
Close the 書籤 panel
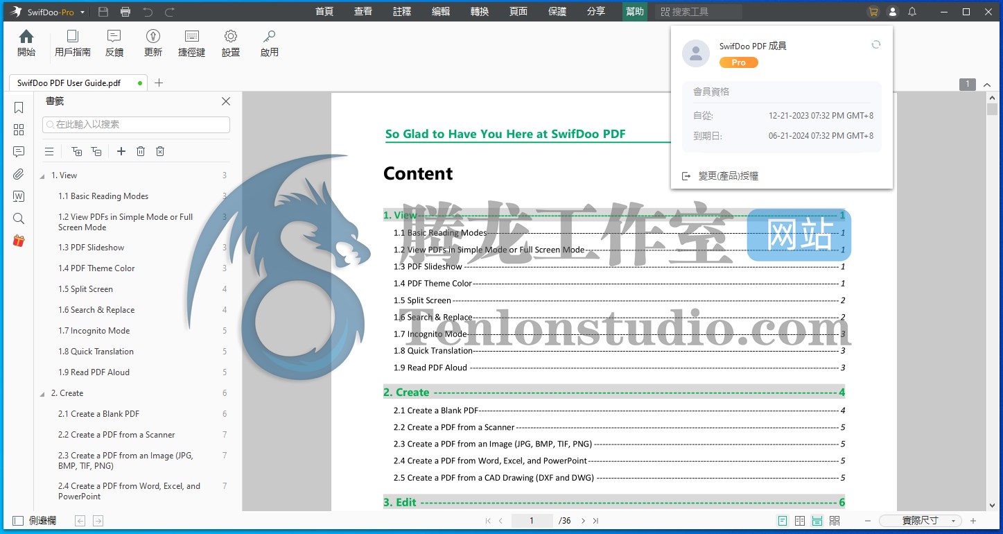pyautogui.click(x=226, y=101)
